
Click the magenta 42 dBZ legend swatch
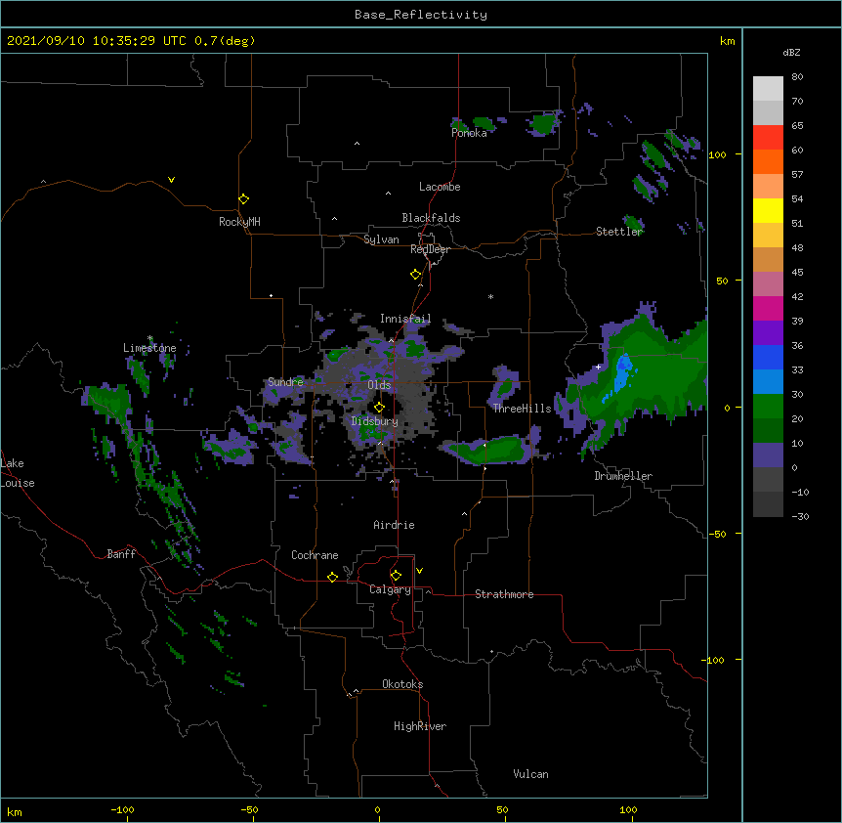pyautogui.click(x=768, y=308)
